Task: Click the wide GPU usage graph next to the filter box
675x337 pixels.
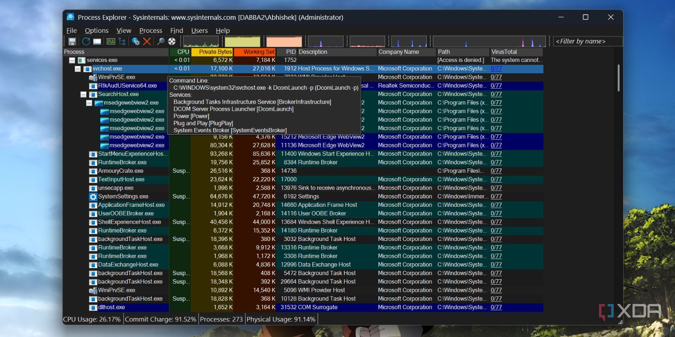Action: tap(489, 41)
